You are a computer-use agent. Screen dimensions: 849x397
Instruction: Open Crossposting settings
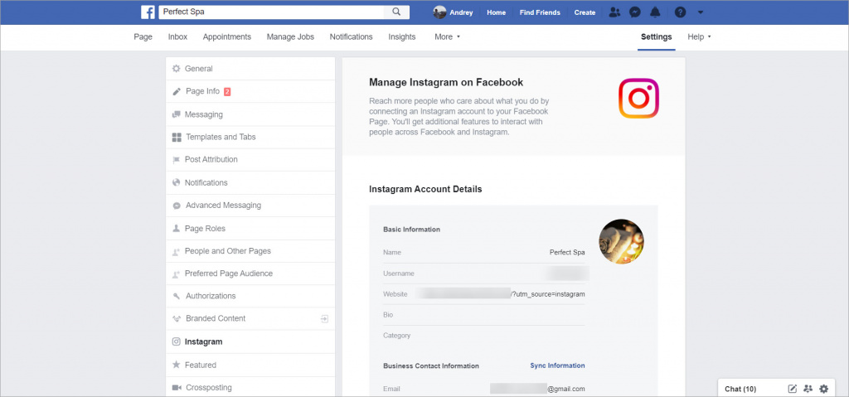(250, 388)
